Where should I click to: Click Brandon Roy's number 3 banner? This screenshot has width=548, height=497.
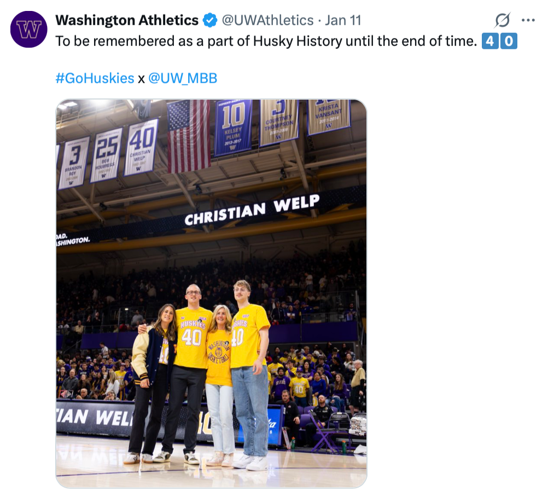(x=74, y=162)
